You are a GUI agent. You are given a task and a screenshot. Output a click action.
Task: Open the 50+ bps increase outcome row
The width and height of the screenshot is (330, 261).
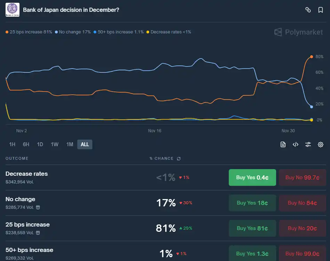coord(166,251)
